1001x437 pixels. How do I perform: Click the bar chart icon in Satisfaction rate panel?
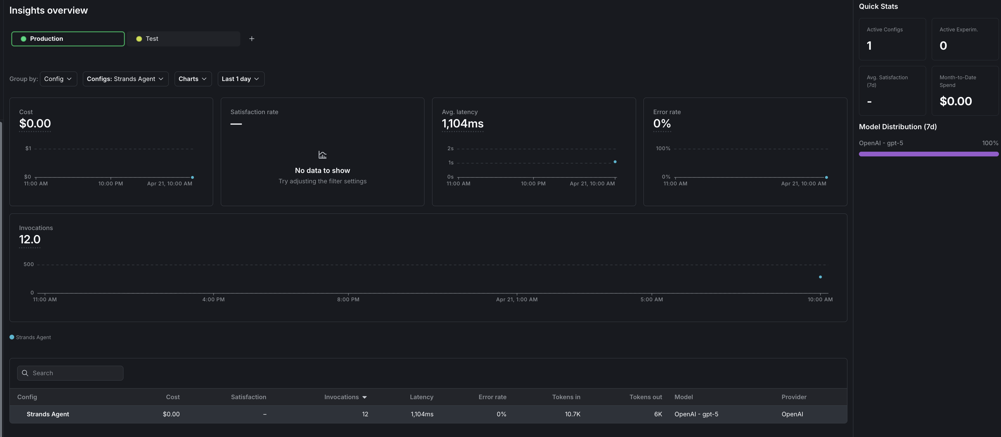tap(322, 154)
